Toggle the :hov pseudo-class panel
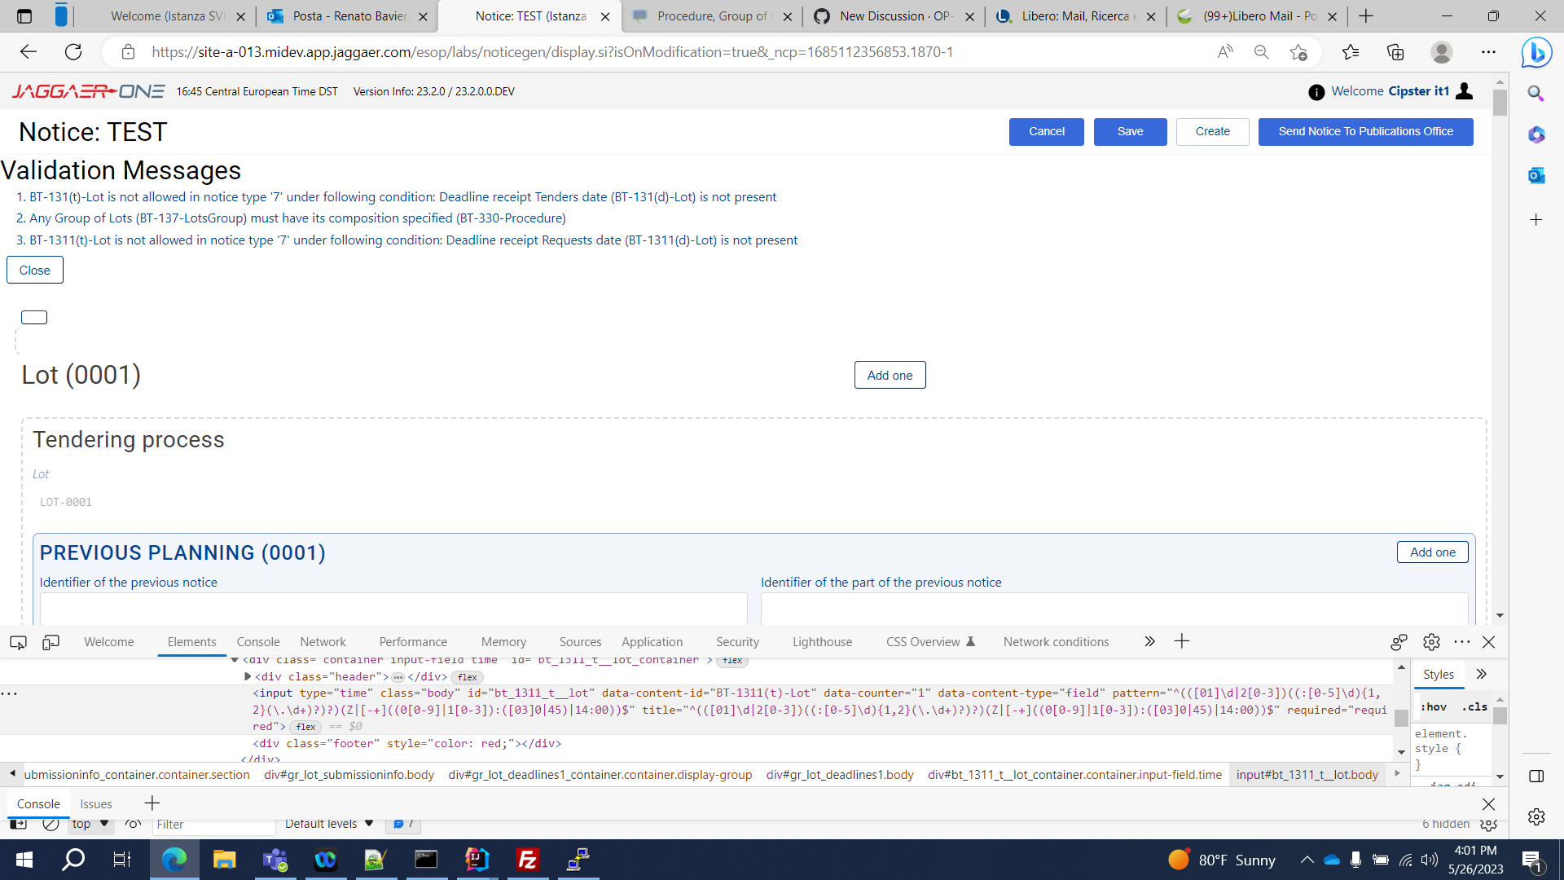Screen dimensions: 1564x880 point(1434,707)
